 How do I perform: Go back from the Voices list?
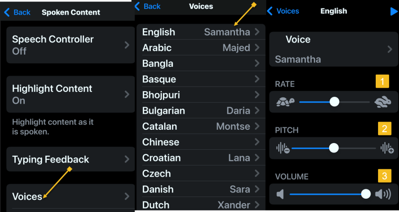(147, 6)
